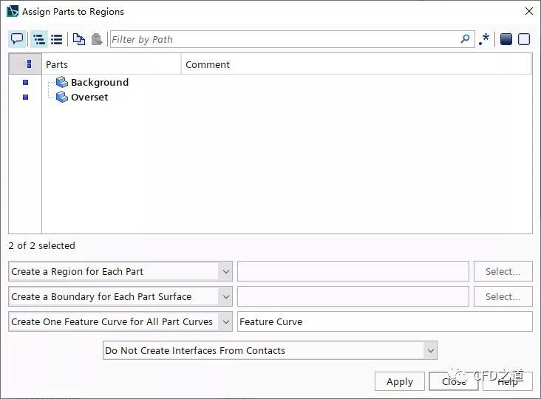This screenshot has height=399, width=541.
Task: Open 'Create One Feature Curve' dropdown
Action: click(120, 321)
